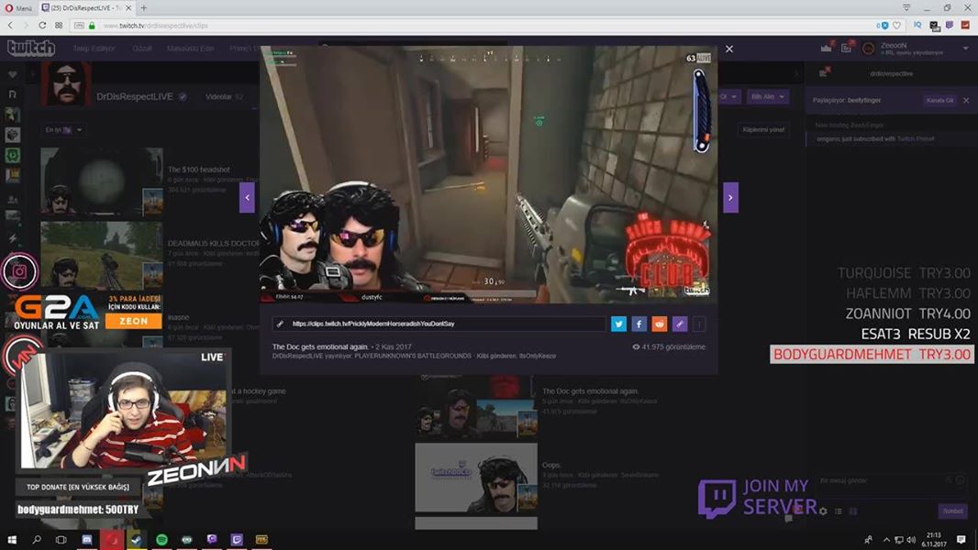This screenshot has width=978, height=550.
Task: Click the Kanala Git button
Action: (940, 100)
